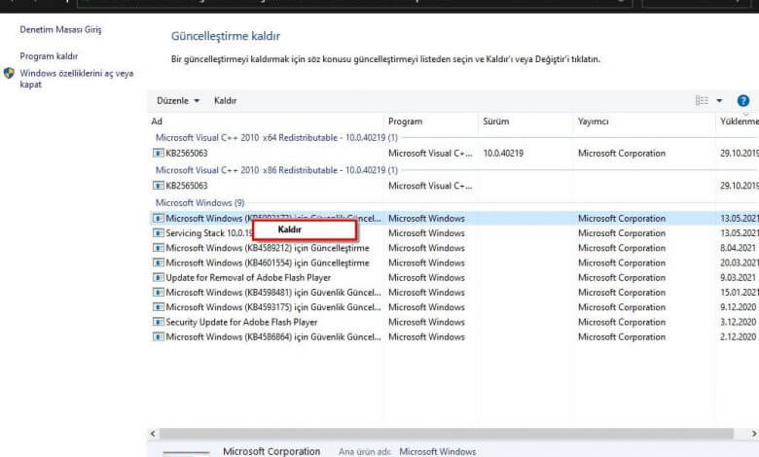
Task: Sort by the Yüklenme column header
Action: click(x=740, y=122)
